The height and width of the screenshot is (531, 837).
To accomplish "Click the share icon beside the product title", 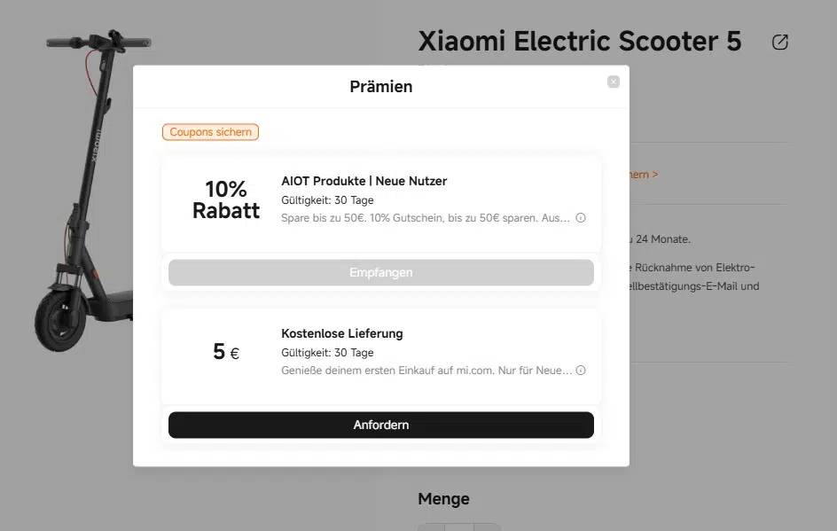I will 780,43.
